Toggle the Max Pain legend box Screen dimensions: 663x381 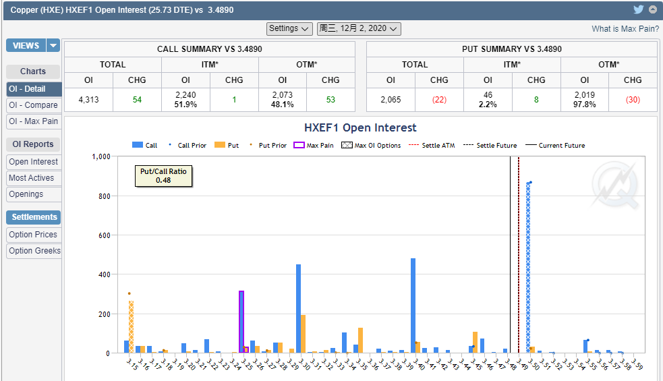[299, 145]
